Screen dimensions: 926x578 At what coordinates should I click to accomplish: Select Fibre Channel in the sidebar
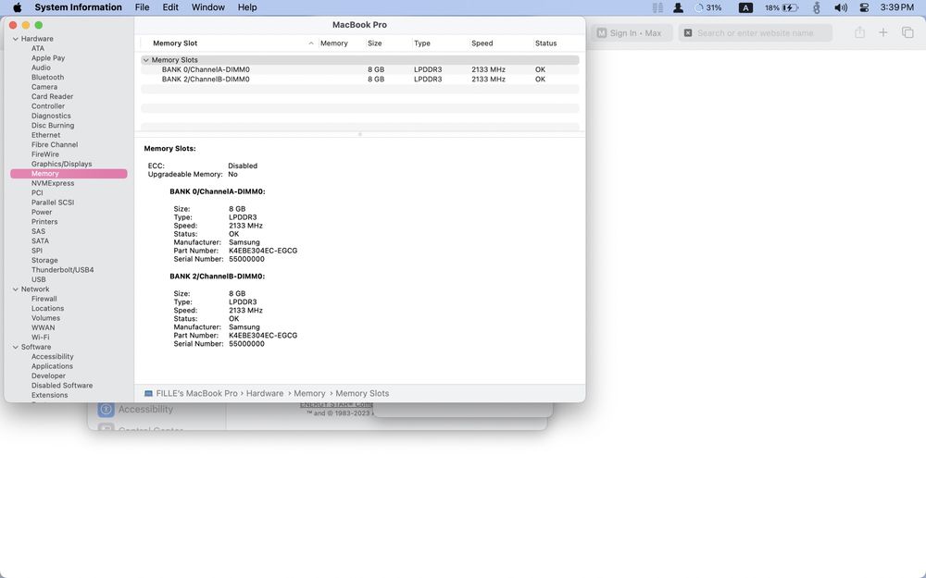(x=55, y=144)
